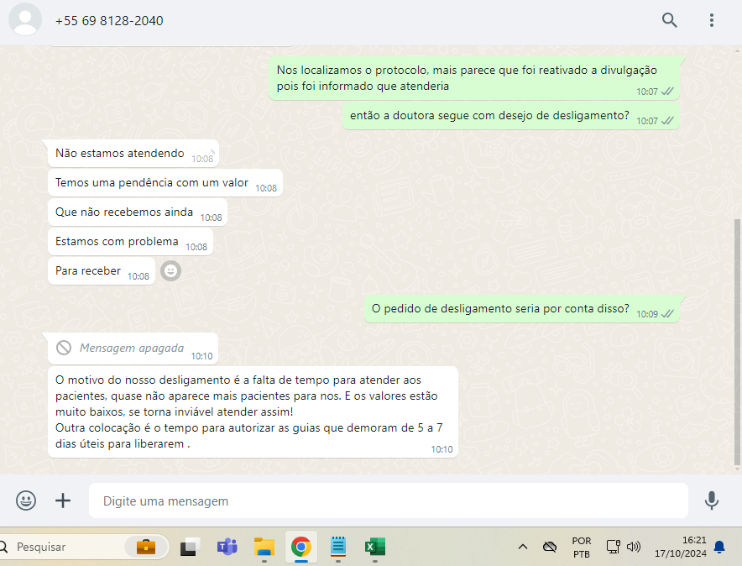Click "Mensagem apagada" bubble

coord(133,349)
